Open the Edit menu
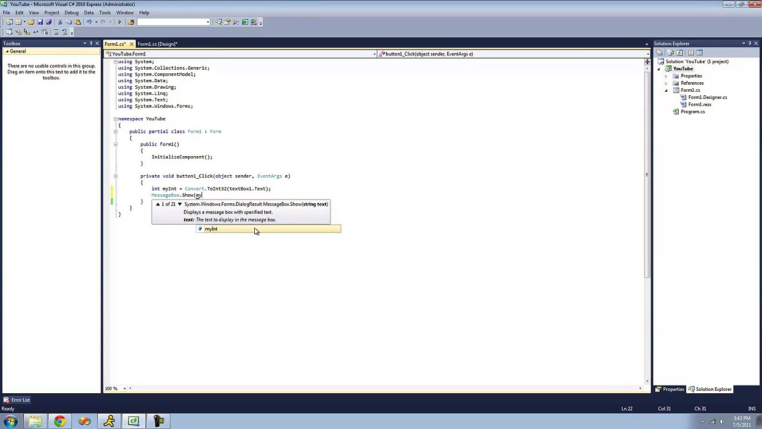The width and height of the screenshot is (762, 429). 20,13
